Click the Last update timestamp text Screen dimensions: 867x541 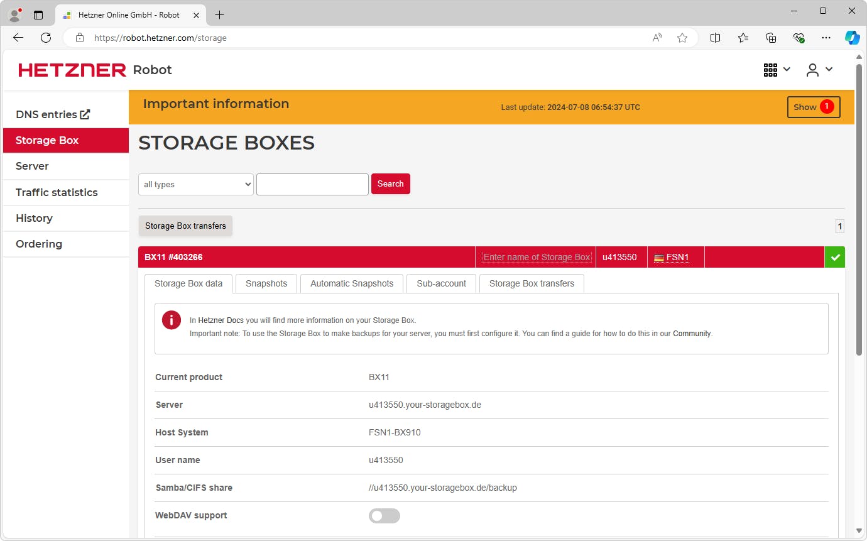pyautogui.click(x=570, y=107)
